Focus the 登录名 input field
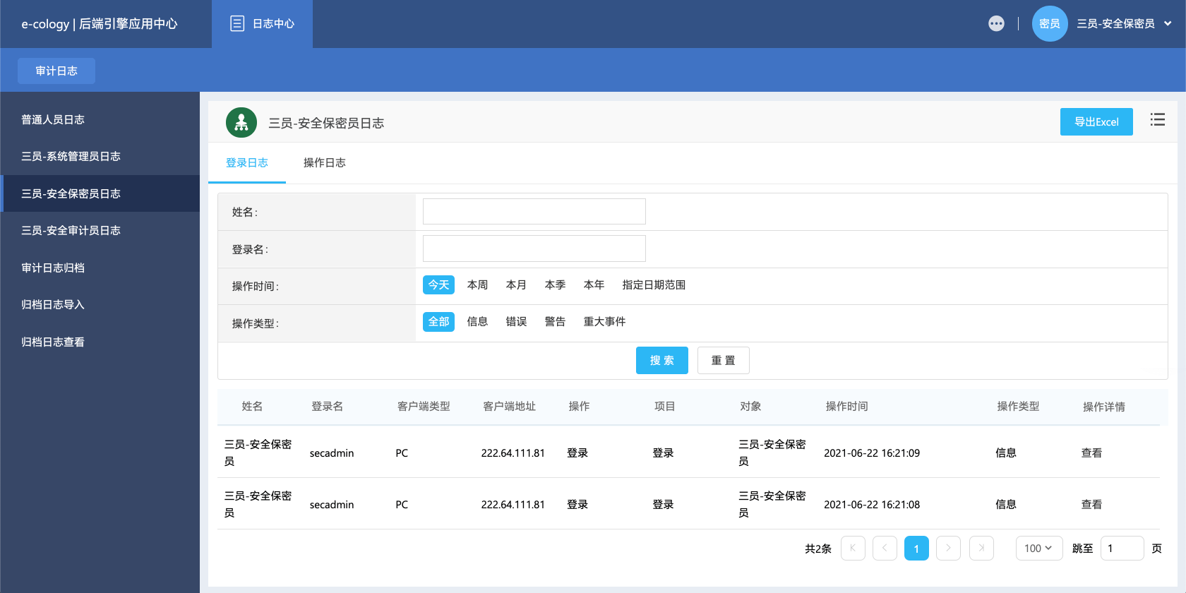The width and height of the screenshot is (1186, 593). (534, 248)
